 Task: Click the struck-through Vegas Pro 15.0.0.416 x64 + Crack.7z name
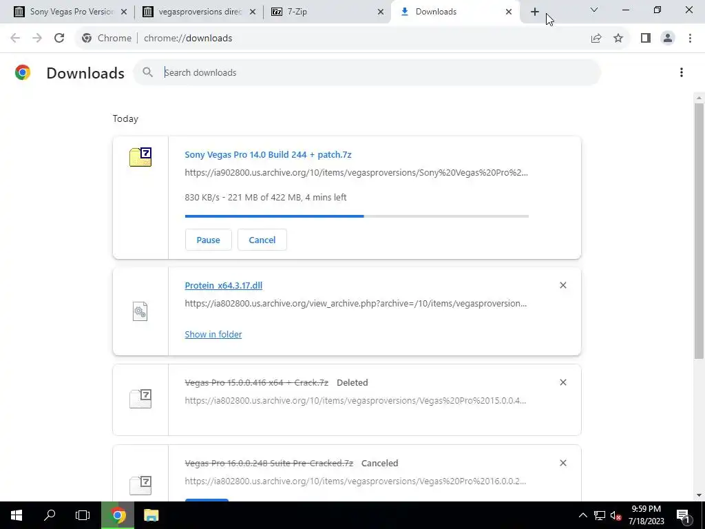point(256,382)
